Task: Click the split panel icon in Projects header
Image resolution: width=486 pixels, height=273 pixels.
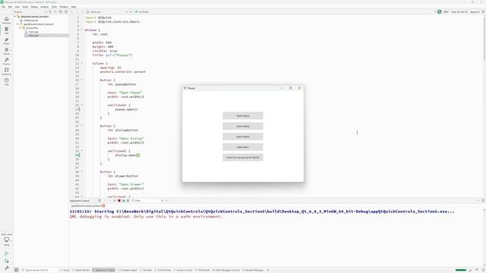Action: tap(61, 12)
